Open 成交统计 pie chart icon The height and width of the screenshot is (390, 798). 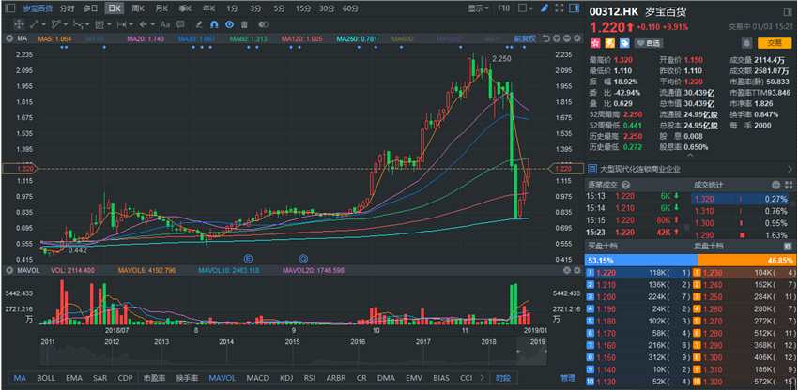[775, 185]
